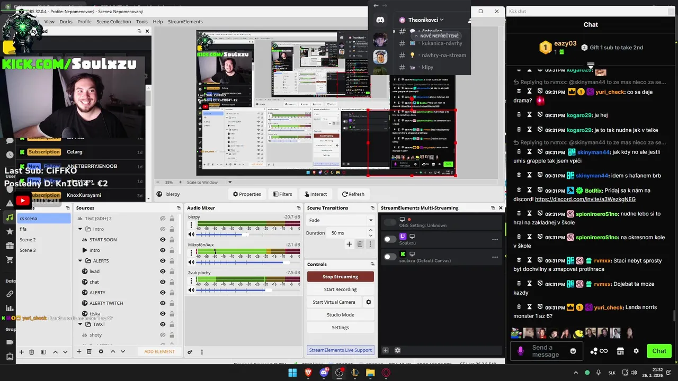Mute the blerpy audio speaker icon
Screen dimensions: 678x381
click(x=191, y=234)
